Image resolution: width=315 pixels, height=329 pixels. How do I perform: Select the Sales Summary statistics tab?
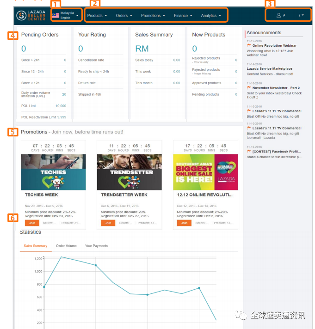36,246
